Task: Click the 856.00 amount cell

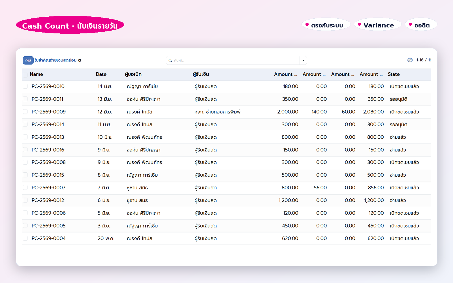Action: [x=376, y=188]
